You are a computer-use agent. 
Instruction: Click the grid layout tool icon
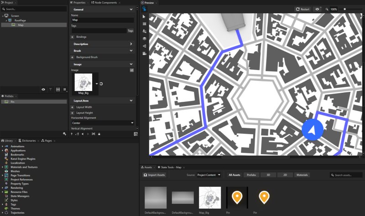[x=144, y=24]
